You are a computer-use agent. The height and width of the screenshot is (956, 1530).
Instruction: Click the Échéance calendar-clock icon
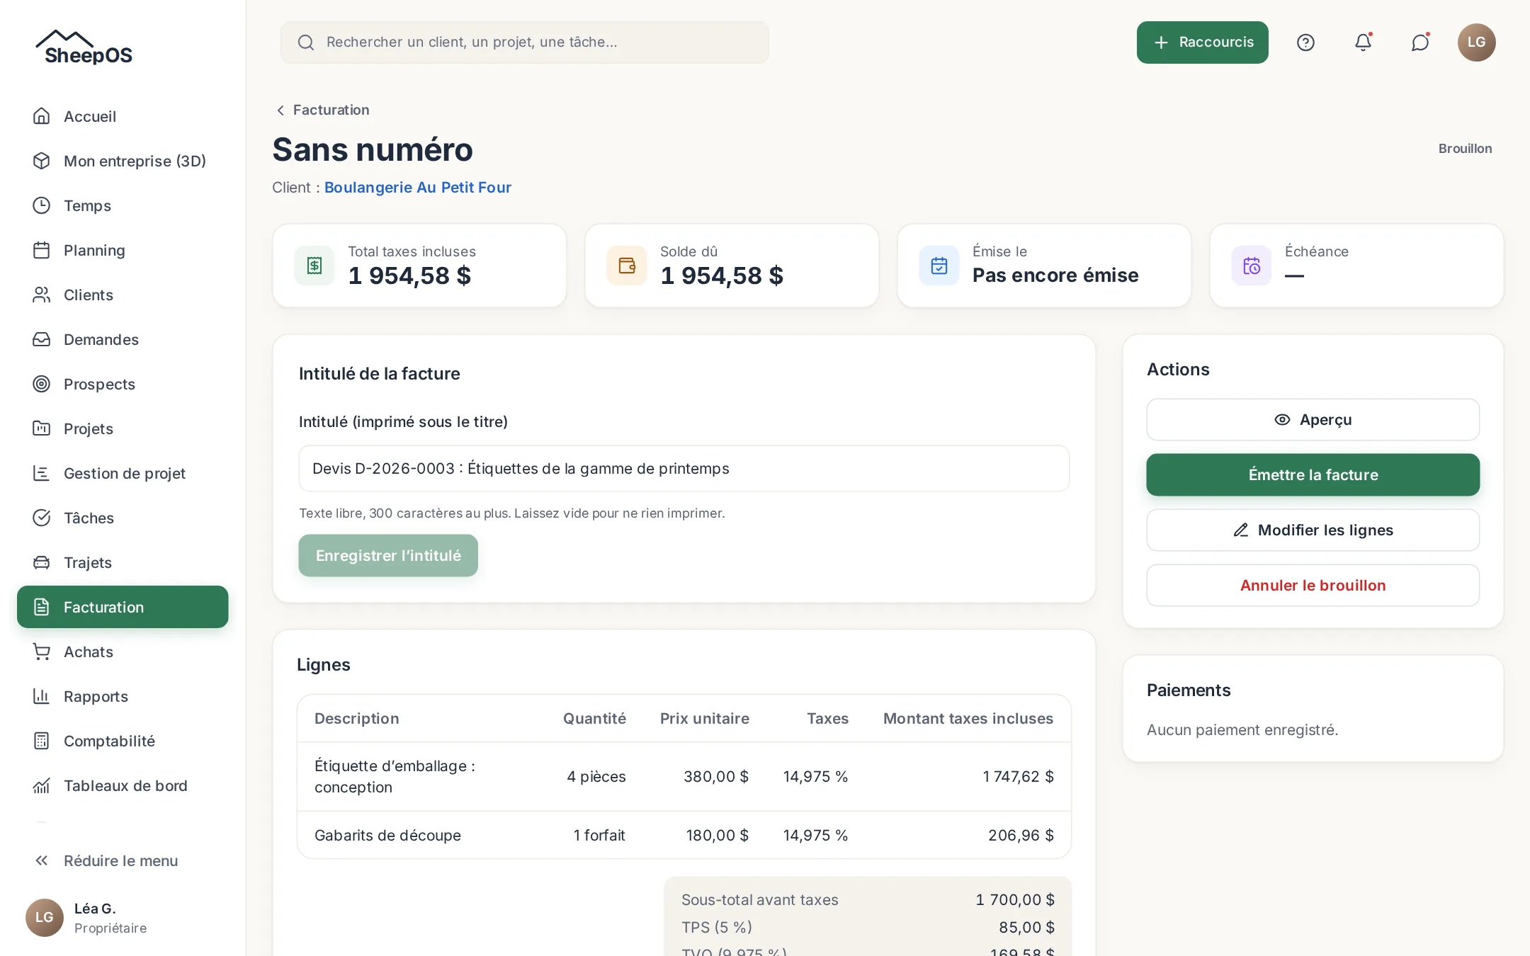click(x=1252, y=266)
